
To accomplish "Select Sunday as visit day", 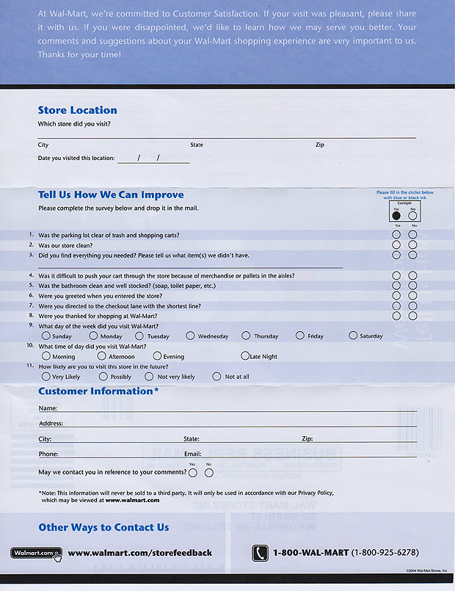I will 46,335.
